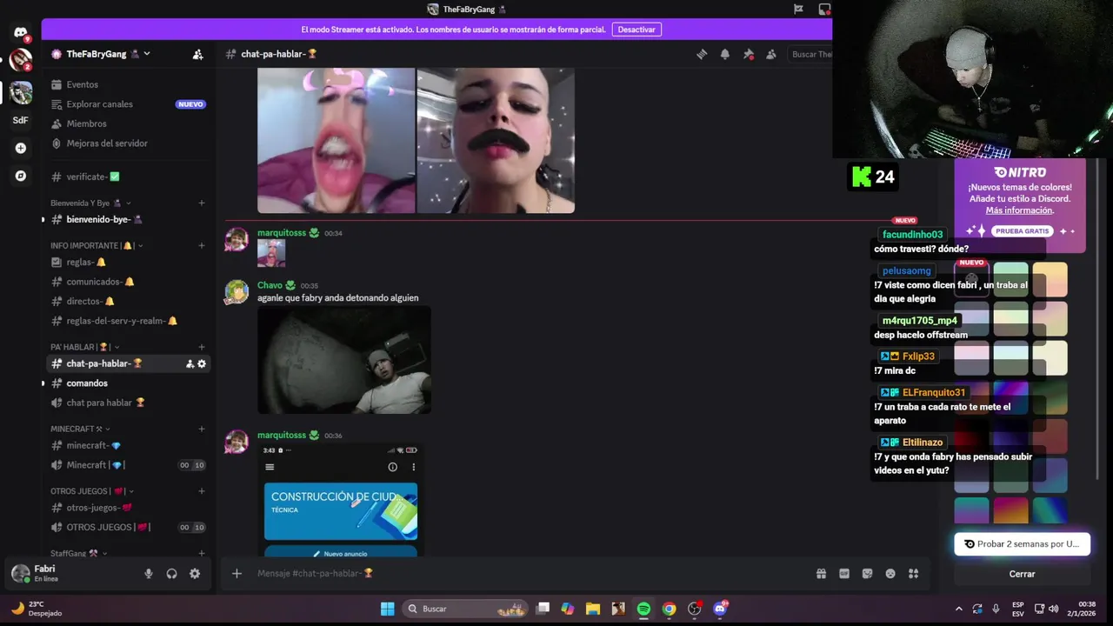Open user settings gear beside Fabri
The image size is (1113, 626).
tap(195, 574)
